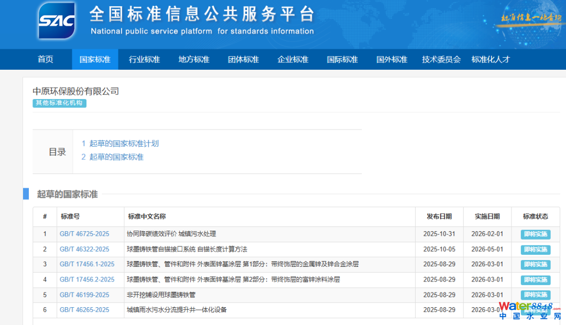566x325 pixels.
Task: Open standard GB/T 46725-2025 link
Action: point(84,234)
